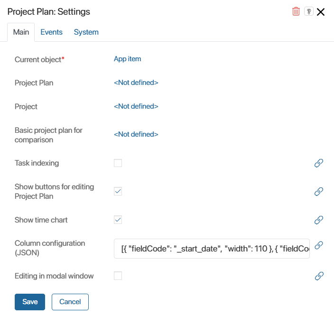
Task: Click link icon beside Task indexing
Action: click(x=319, y=163)
